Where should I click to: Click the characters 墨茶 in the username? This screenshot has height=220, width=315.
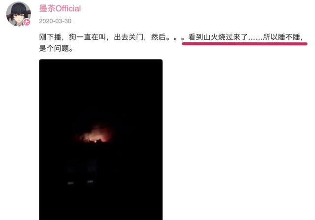pyautogui.click(x=47, y=9)
